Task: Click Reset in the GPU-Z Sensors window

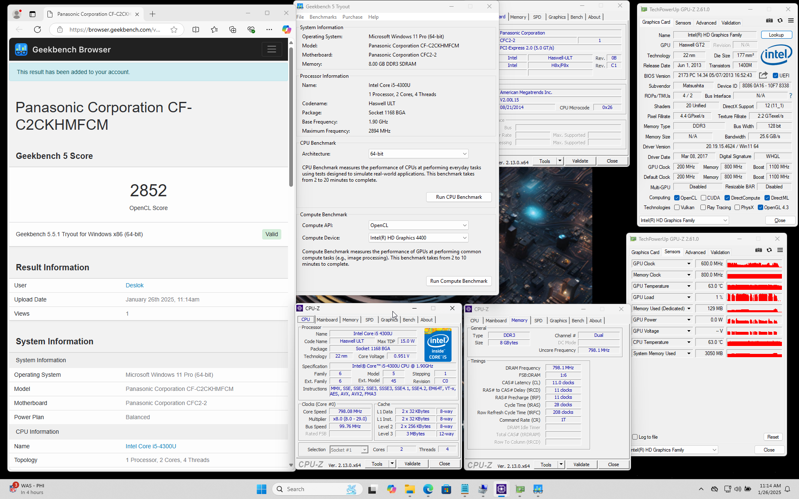Action: [773, 437]
